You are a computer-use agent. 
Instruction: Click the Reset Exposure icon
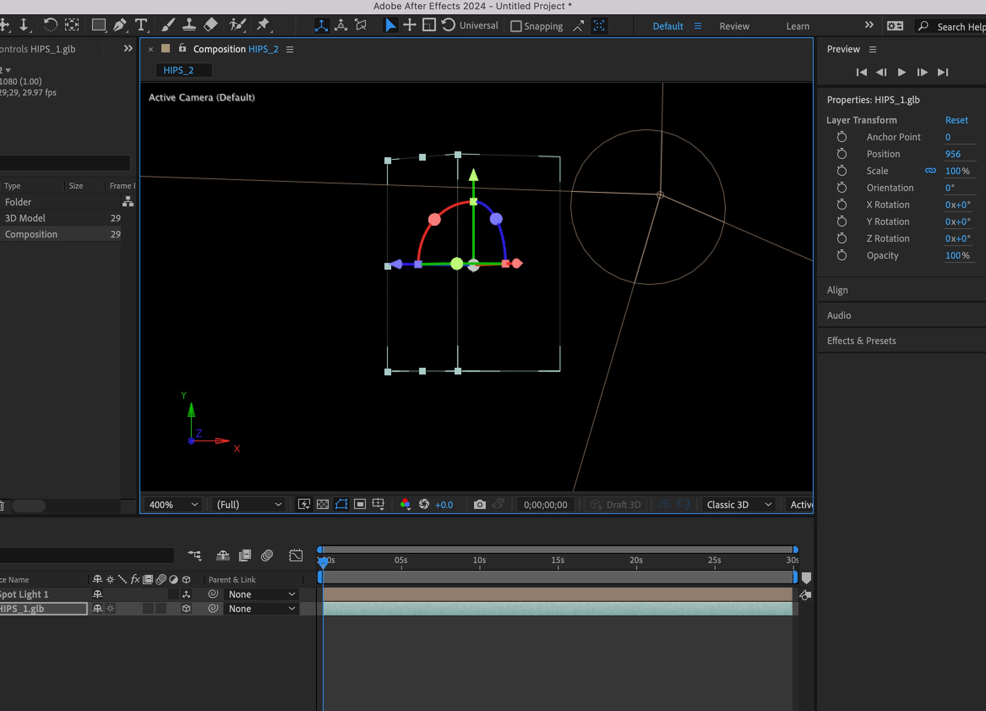(424, 504)
